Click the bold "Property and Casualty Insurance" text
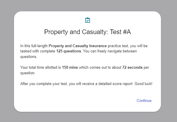Image resolution: width=177 pixels, height=122 pixels. [78, 46]
